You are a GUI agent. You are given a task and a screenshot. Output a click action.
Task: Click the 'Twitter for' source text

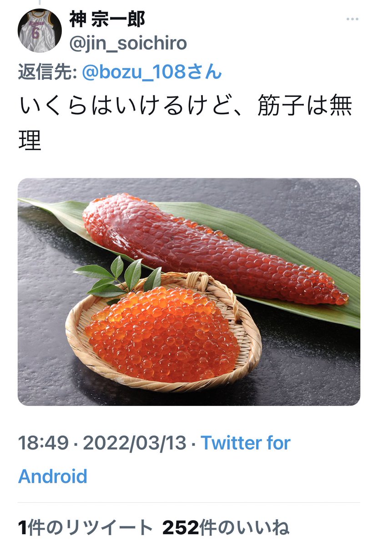click(246, 443)
